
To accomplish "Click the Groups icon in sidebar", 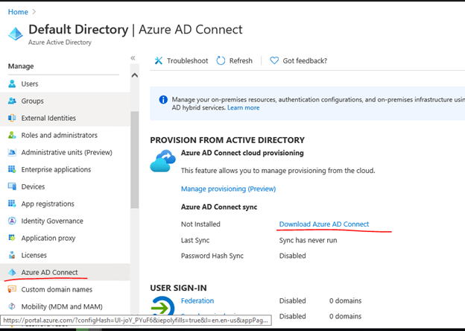I will click(x=12, y=101).
